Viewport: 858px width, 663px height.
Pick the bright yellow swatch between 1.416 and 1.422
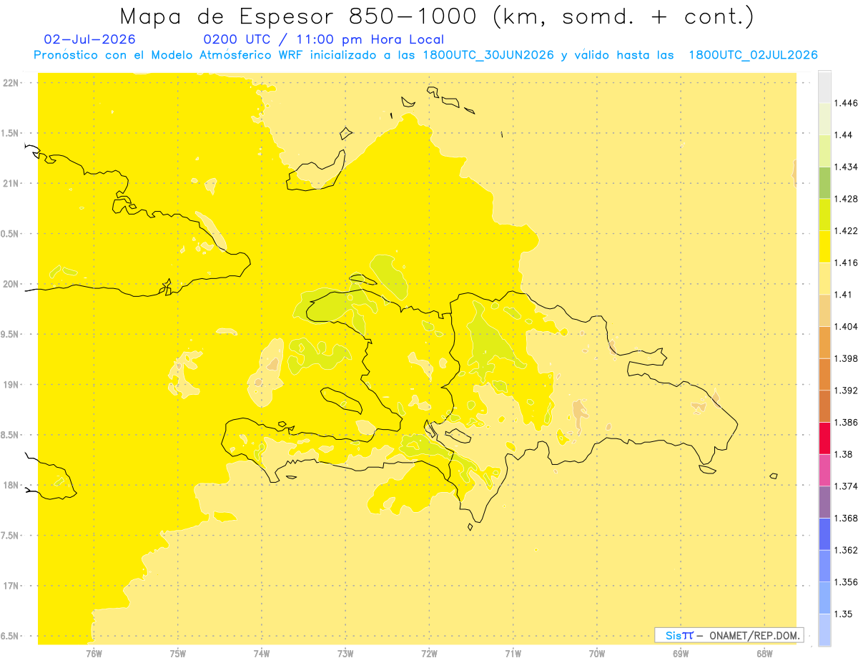pyautogui.click(x=824, y=247)
